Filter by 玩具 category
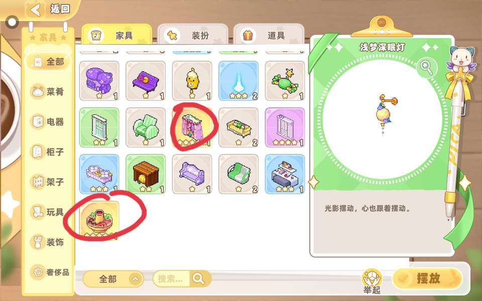Viewport: 482px width, 301px height. pos(48,212)
